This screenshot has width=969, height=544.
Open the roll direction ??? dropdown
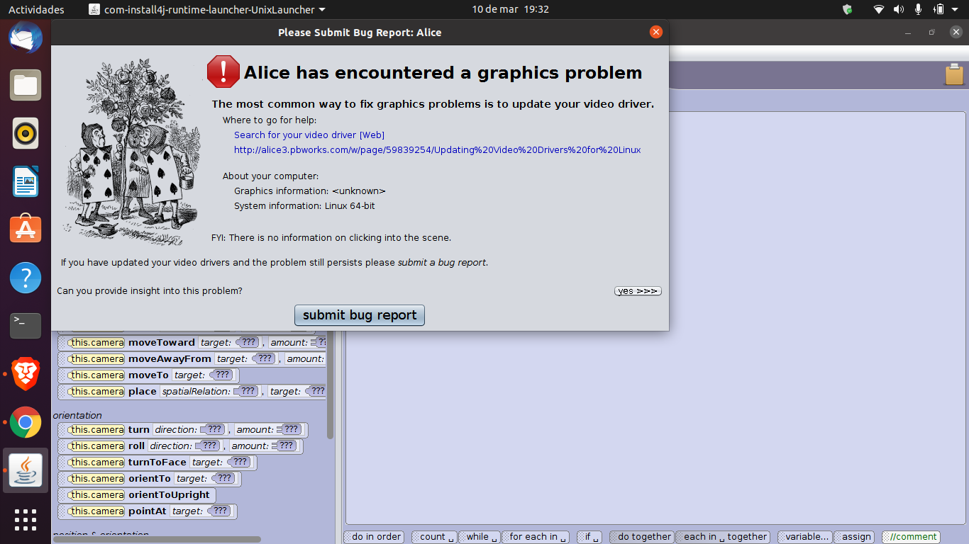click(x=209, y=446)
